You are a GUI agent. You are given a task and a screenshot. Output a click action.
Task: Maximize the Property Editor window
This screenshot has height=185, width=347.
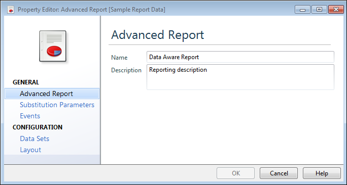tap(319, 10)
